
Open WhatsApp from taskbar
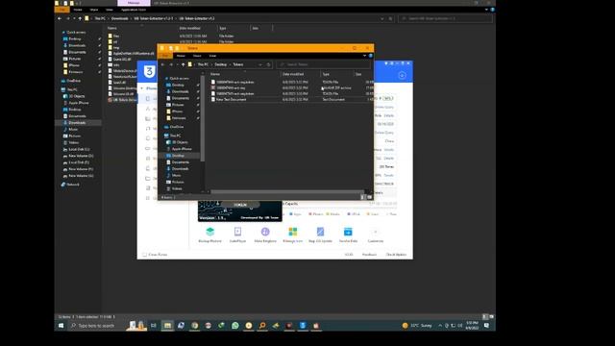(234, 326)
